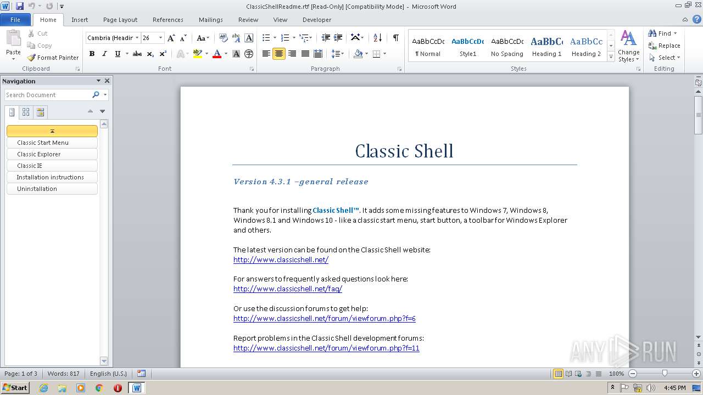The width and height of the screenshot is (703, 395).
Task: Open the font size dropdown
Action: click(x=160, y=38)
